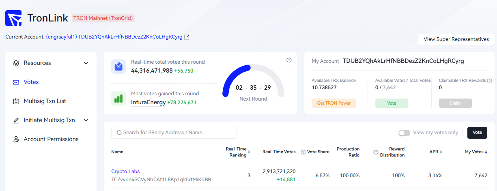Click the Account Permissions icon
Viewport: 497px width, 191px height.
point(16,139)
